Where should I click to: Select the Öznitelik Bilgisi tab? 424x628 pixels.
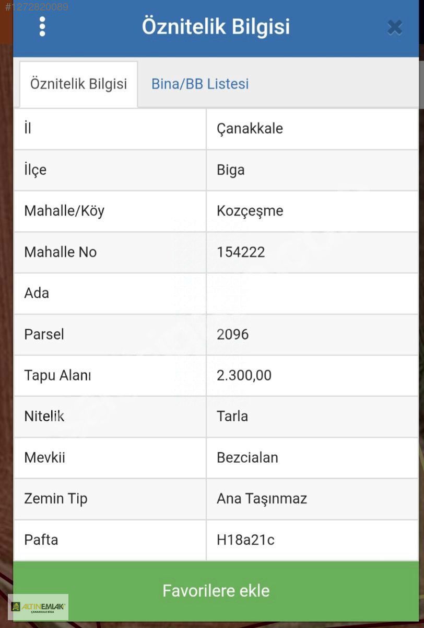78,84
